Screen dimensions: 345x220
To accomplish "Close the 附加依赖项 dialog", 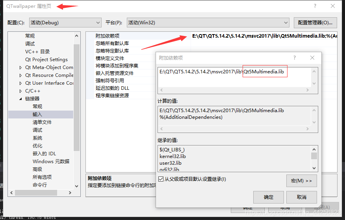I will 312,58.
